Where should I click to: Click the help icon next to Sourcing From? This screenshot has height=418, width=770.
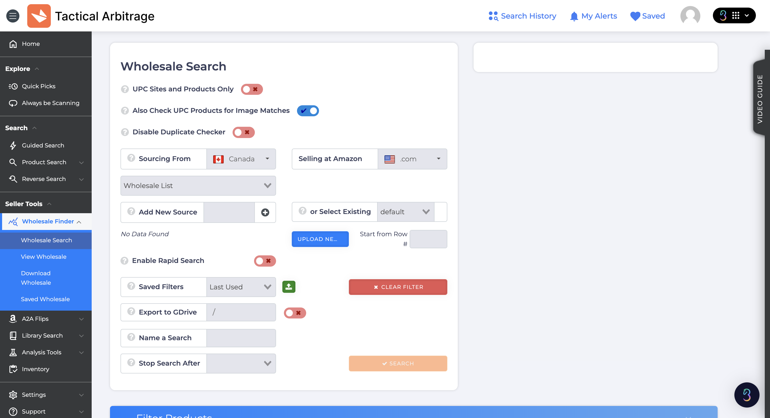pos(131,158)
